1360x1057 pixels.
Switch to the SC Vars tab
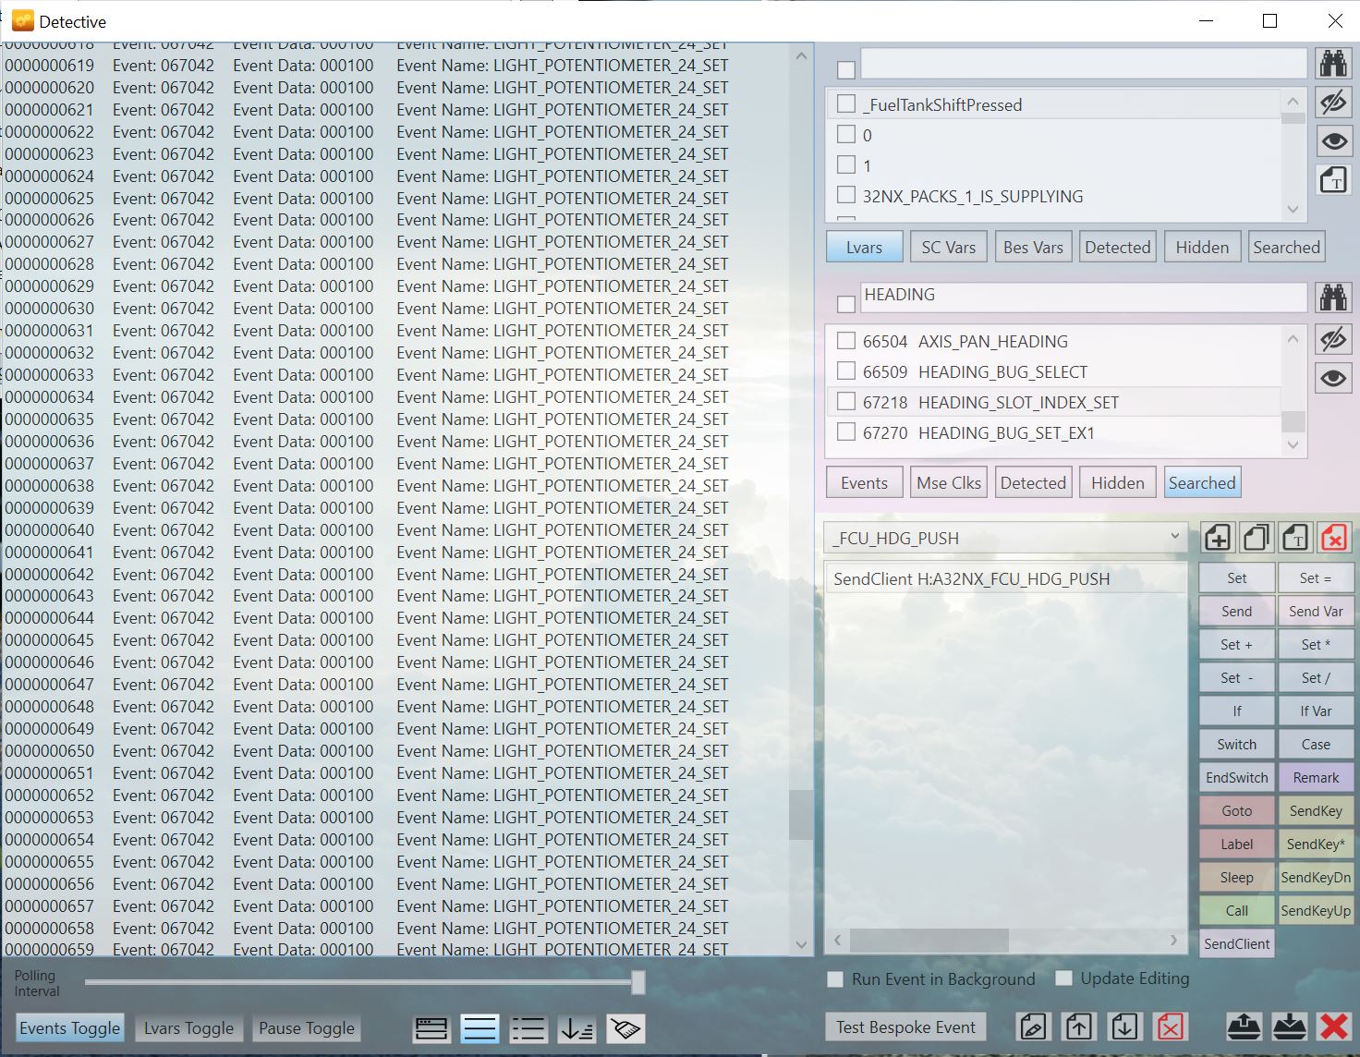[x=948, y=248]
